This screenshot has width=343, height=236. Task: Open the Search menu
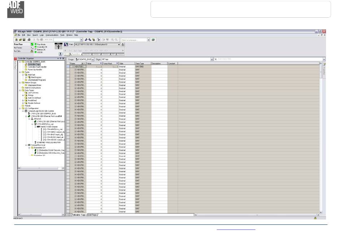point(35,35)
